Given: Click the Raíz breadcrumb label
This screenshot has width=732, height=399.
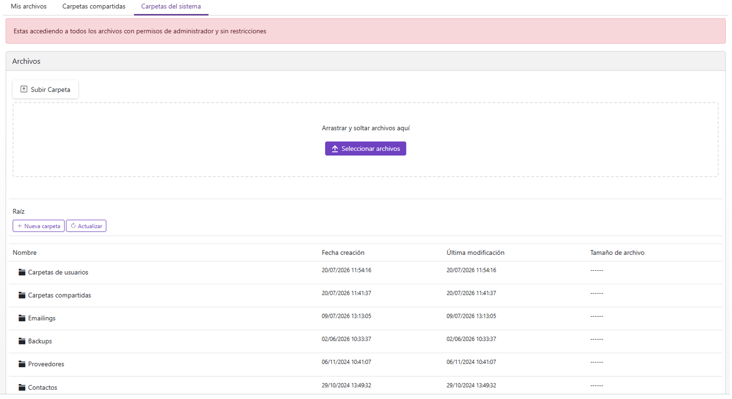Looking at the screenshot, I should click(x=19, y=212).
